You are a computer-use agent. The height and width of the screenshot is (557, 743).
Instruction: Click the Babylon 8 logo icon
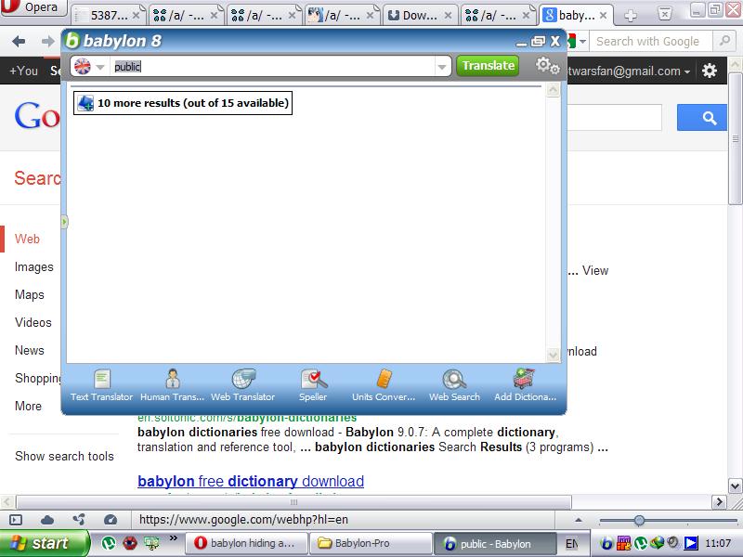click(72, 41)
